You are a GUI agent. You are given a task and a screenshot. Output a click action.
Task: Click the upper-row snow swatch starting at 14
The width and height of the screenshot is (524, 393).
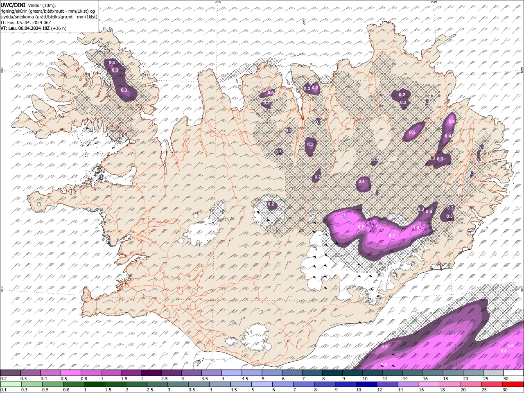413,373
